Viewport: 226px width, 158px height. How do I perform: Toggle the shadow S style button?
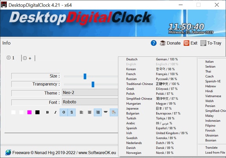point(72,112)
